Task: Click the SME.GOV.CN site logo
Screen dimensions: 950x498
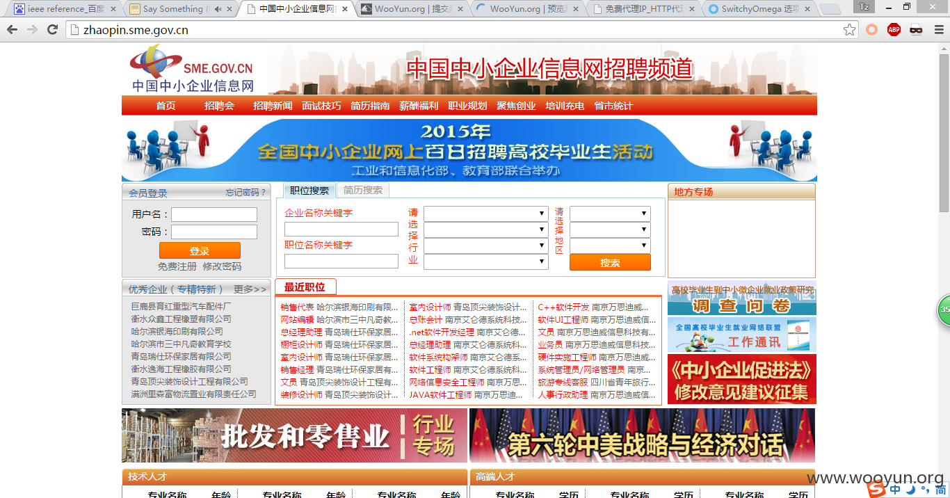Action: click(x=192, y=69)
